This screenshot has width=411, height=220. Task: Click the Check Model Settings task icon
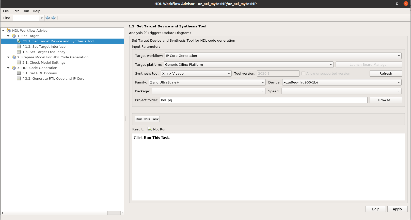(19, 62)
